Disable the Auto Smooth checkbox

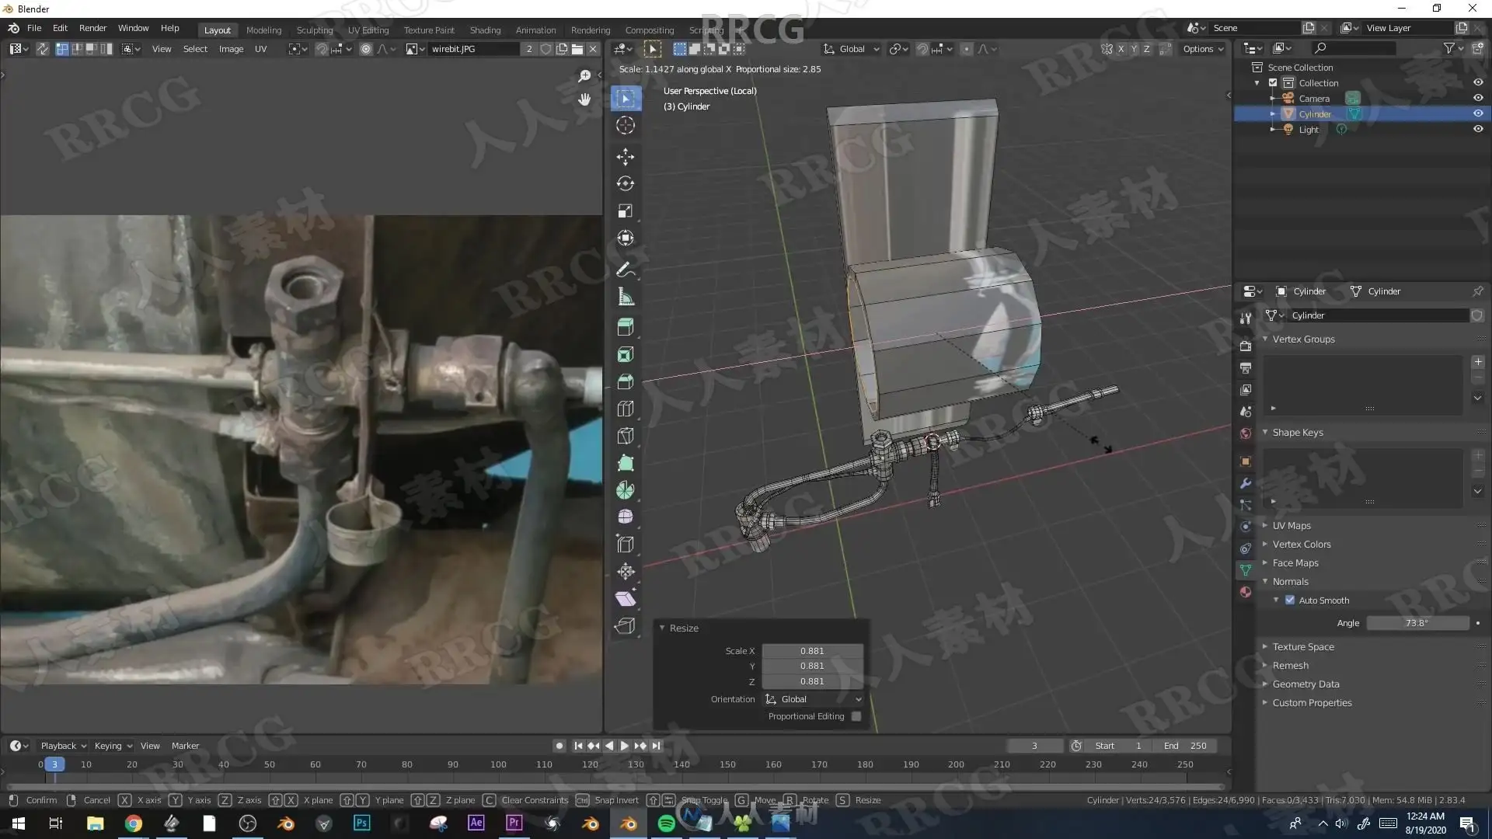(x=1290, y=601)
